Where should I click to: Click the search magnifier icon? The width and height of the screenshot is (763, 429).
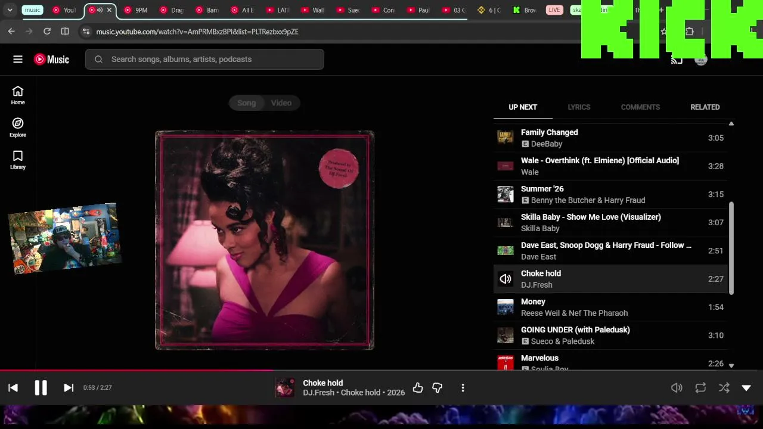(98, 59)
